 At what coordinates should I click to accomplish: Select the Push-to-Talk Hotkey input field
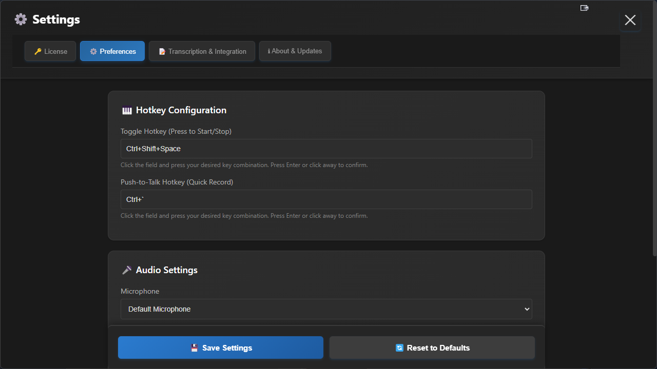click(x=326, y=199)
